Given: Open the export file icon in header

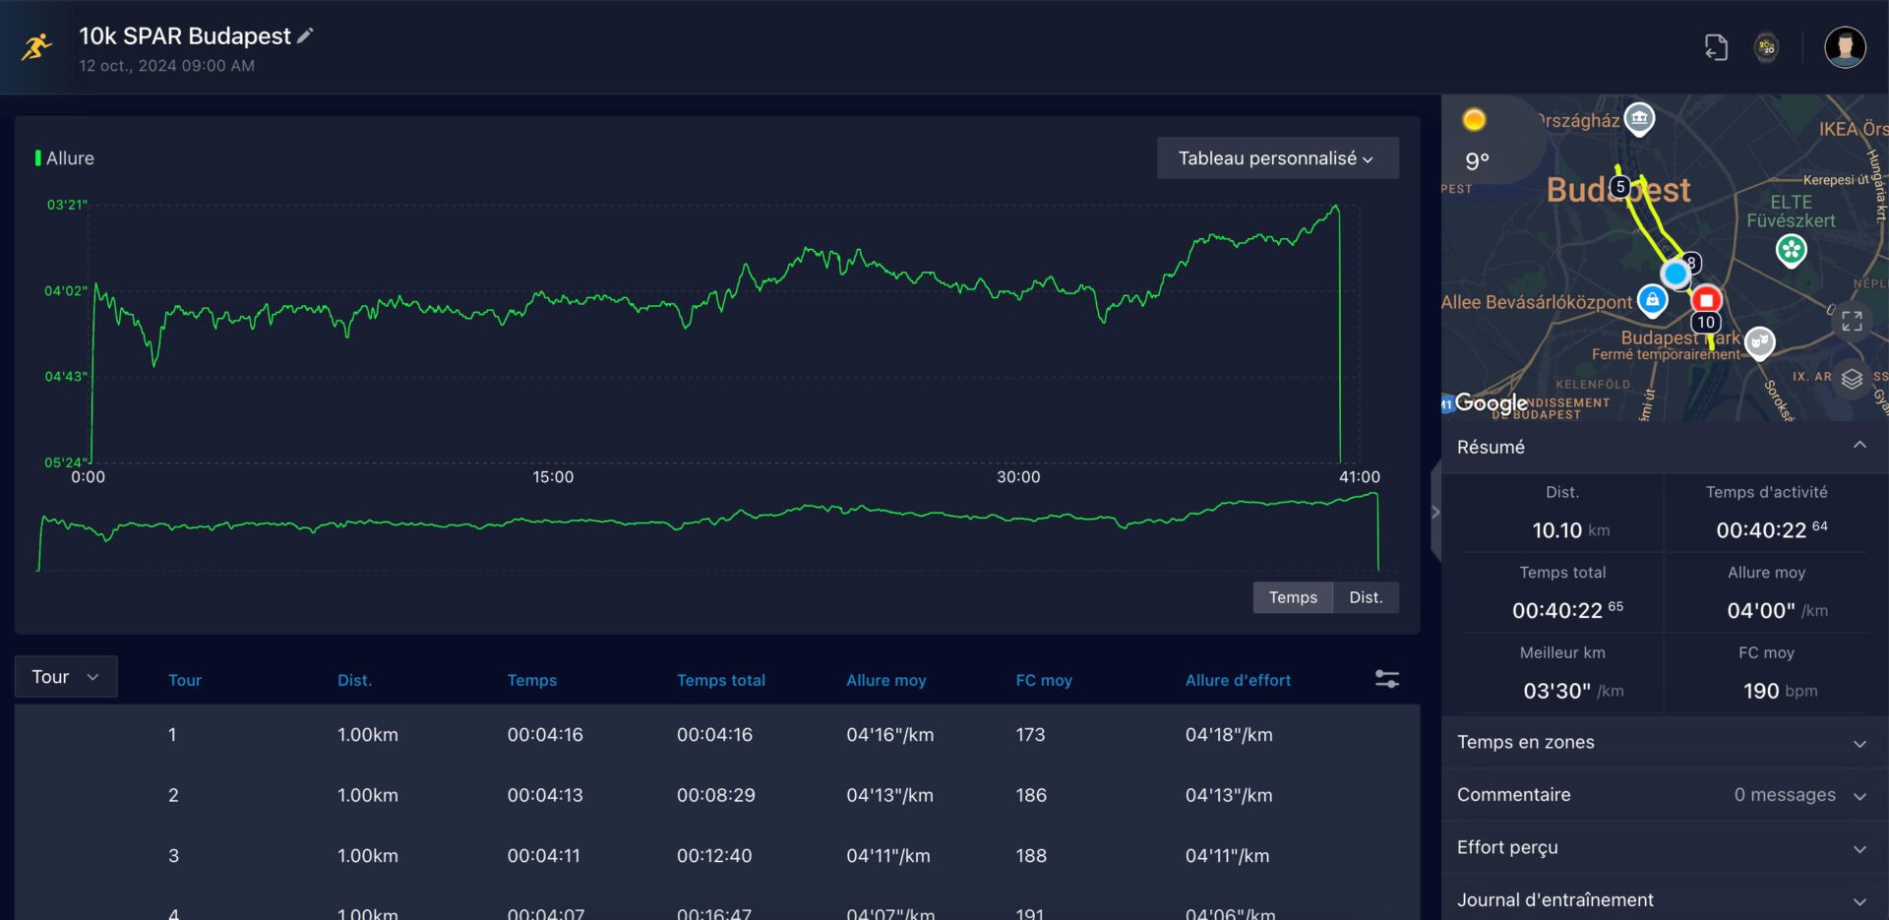Looking at the screenshot, I should pyautogui.click(x=1716, y=47).
